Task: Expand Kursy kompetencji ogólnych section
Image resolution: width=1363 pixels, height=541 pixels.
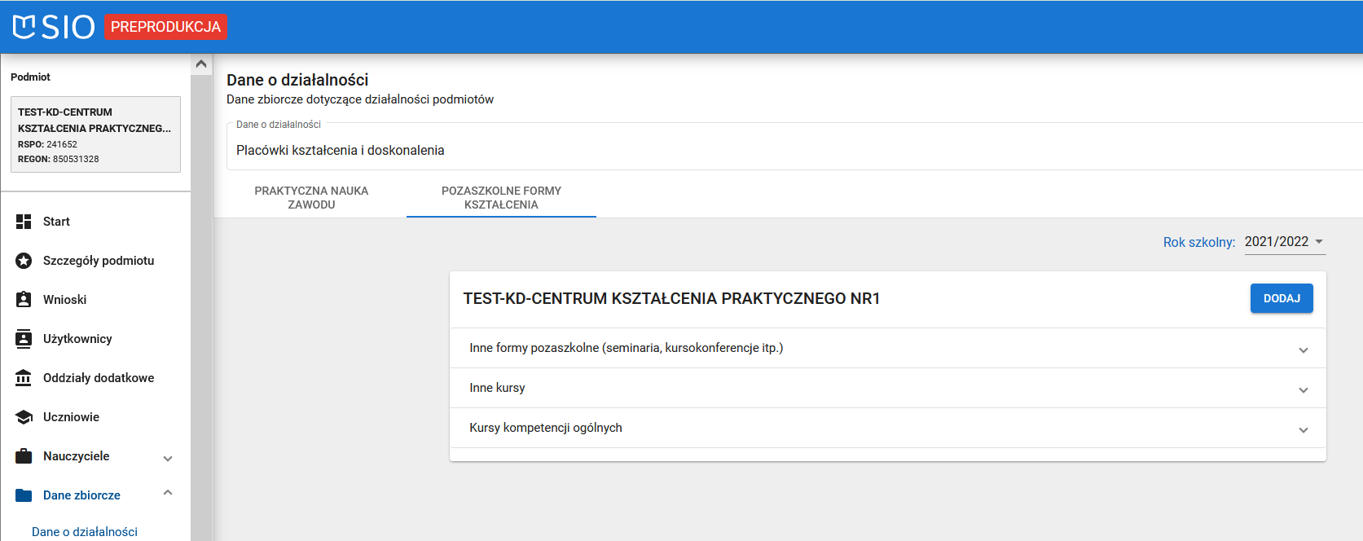Action: pyautogui.click(x=1303, y=429)
